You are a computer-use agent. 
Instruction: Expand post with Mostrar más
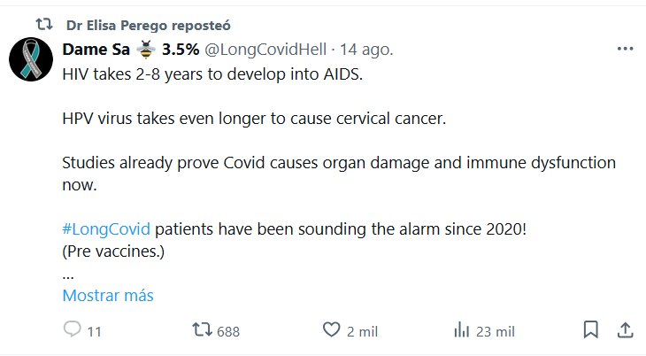(x=108, y=296)
